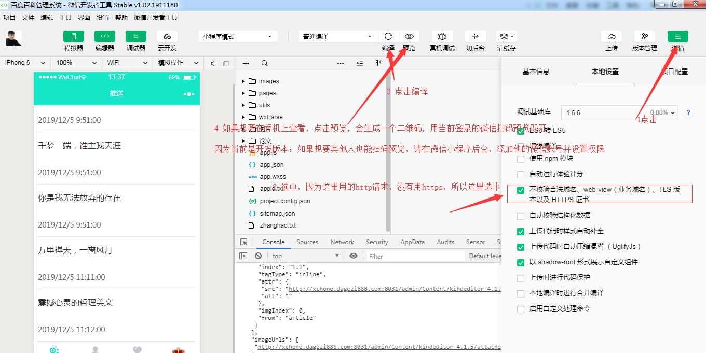The image size is (706, 353).
Task: Open the 项目 menu
Action: pyautogui.click(x=9, y=17)
